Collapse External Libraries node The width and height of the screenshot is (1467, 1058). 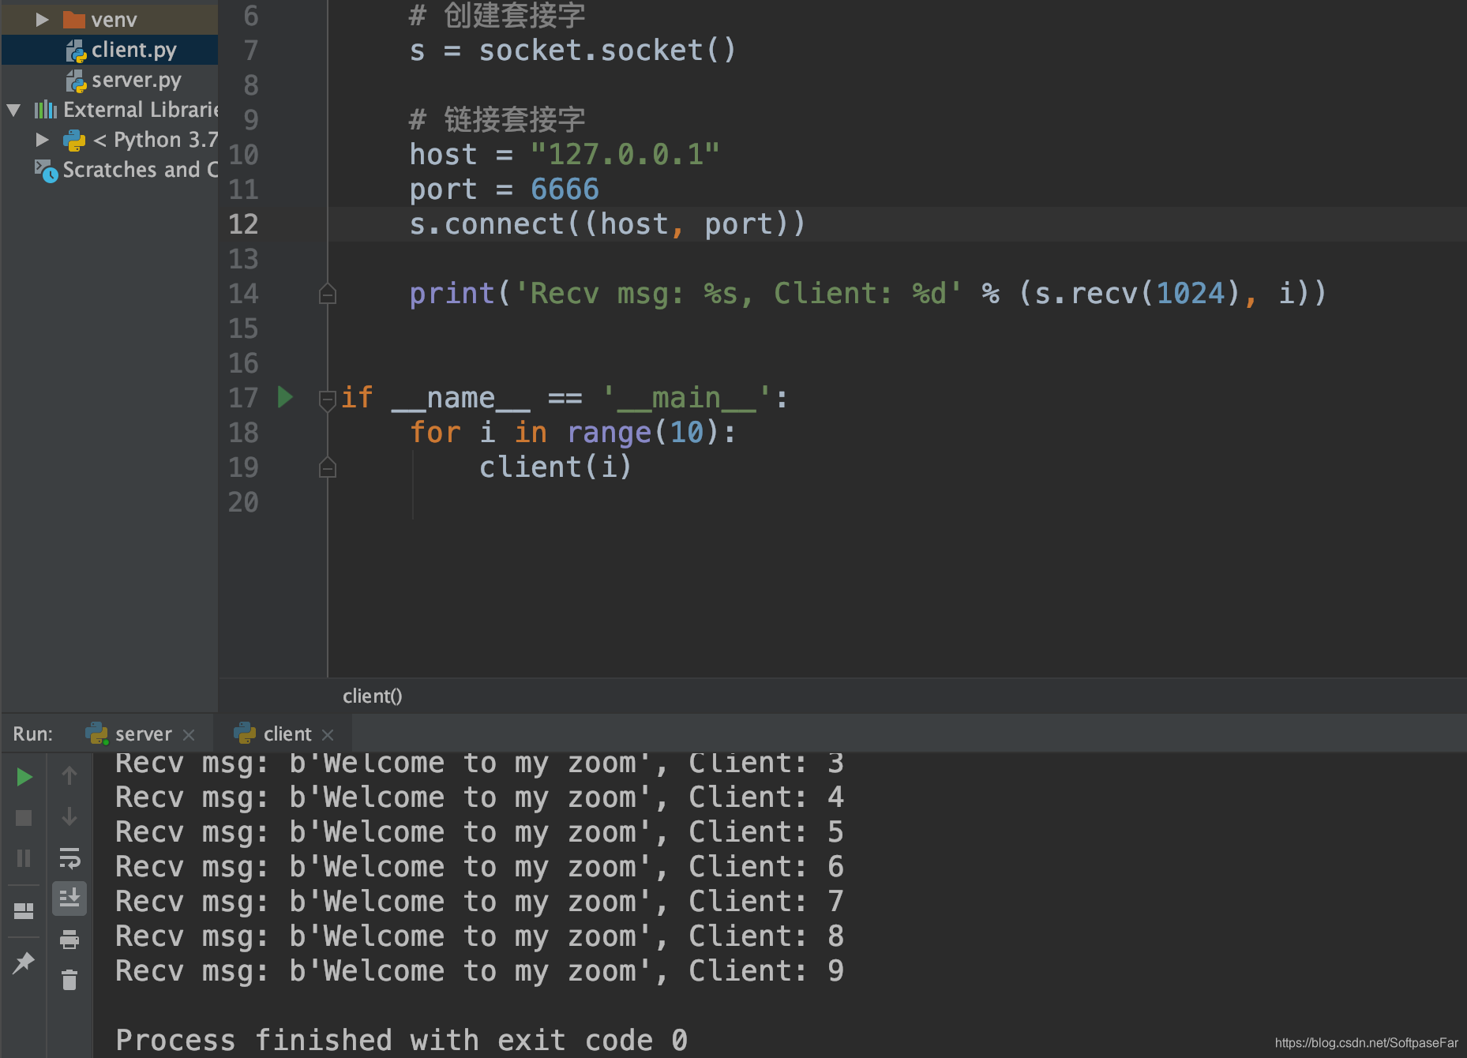coord(13,110)
